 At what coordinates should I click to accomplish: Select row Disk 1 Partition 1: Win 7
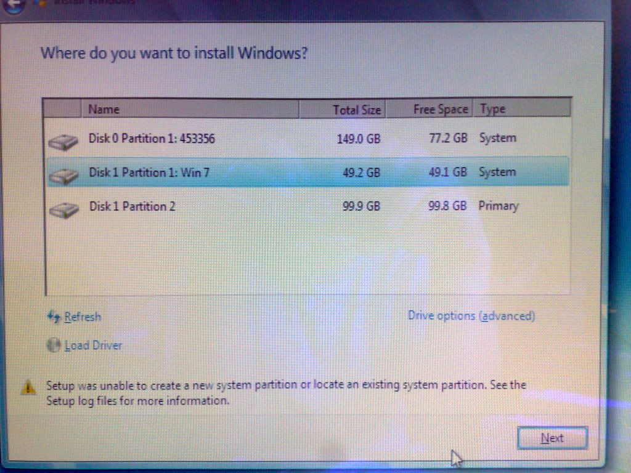[307, 172]
